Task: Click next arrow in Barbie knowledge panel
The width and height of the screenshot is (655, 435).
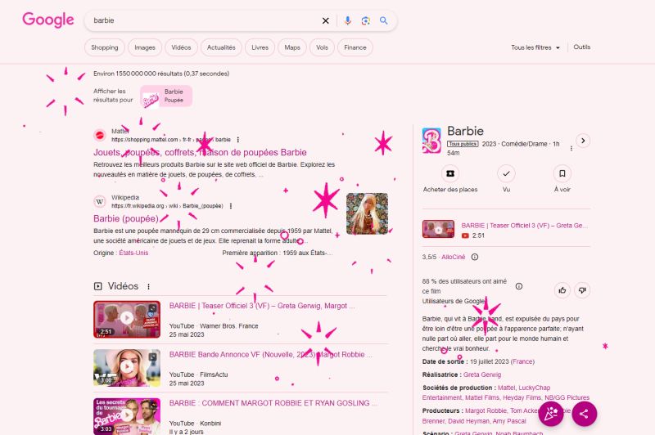Action: (583, 141)
